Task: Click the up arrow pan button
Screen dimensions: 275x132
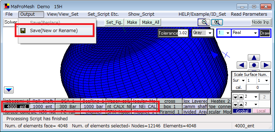Action: (x=254, y=57)
